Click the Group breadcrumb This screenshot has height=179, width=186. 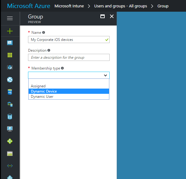(163, 6)
